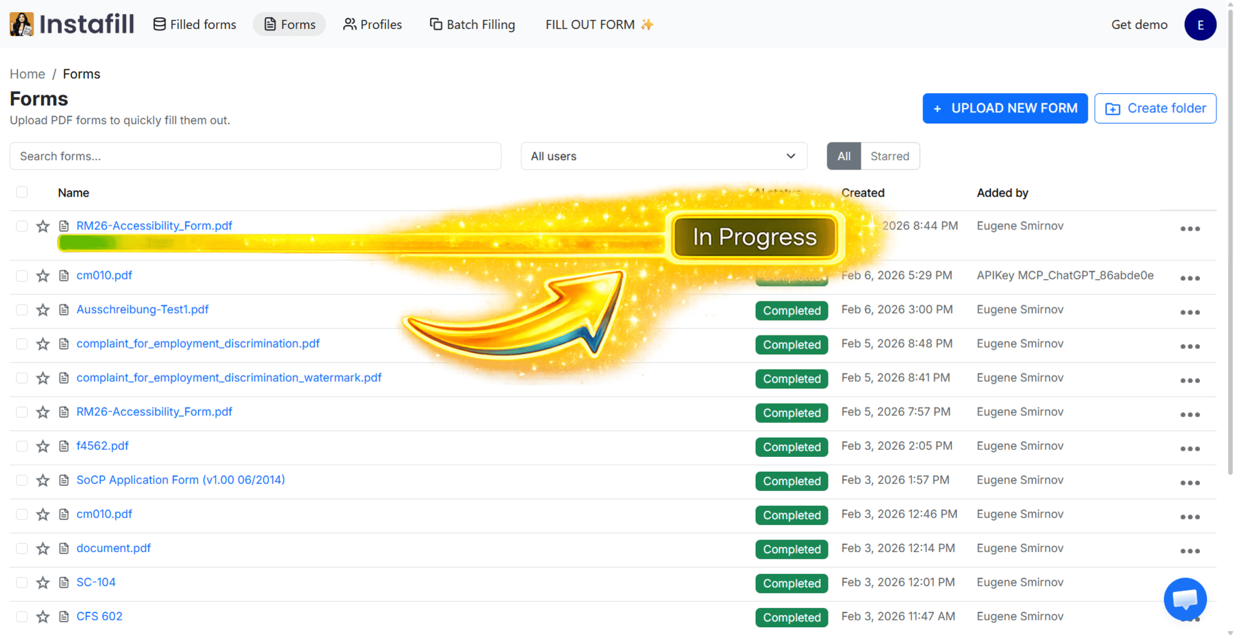This screenshot has width=1234, height=635.
Task: Select all forms via the header checkbox
Action: (21, 192)
